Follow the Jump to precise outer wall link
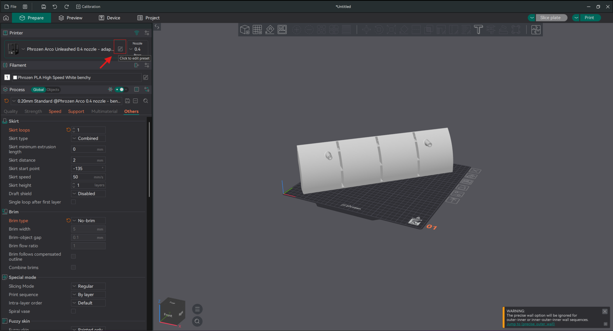This screenshot has height=331, width=613. point(530,324)
